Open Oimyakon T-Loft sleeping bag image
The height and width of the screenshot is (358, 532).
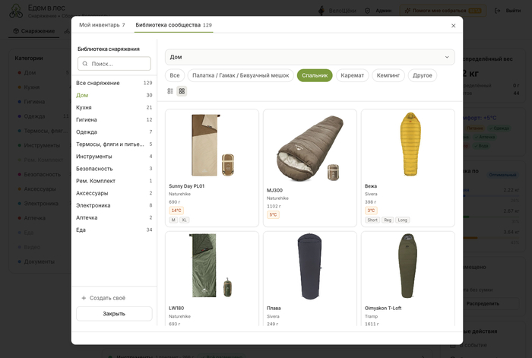pyautogui.click(x=407, y=265)
